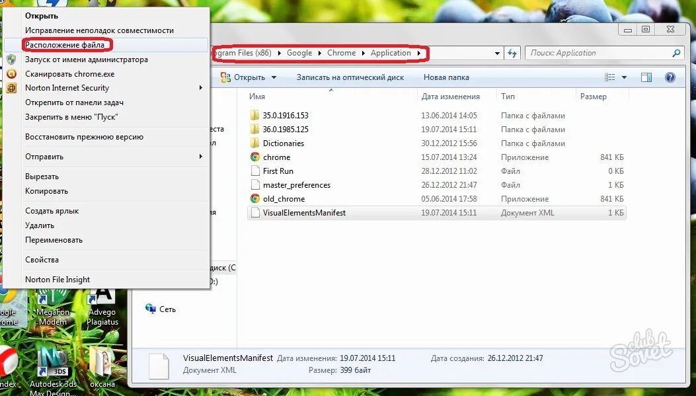Click the Новая папка button

click(446, 77)
